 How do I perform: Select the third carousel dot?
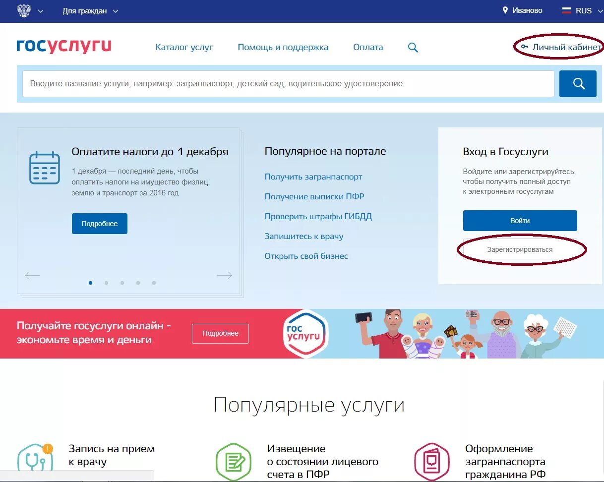coord(122,283)
